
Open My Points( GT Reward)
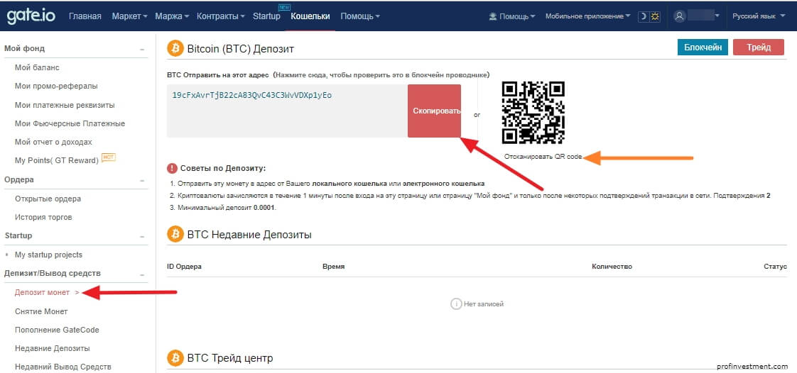coord(56,160)
